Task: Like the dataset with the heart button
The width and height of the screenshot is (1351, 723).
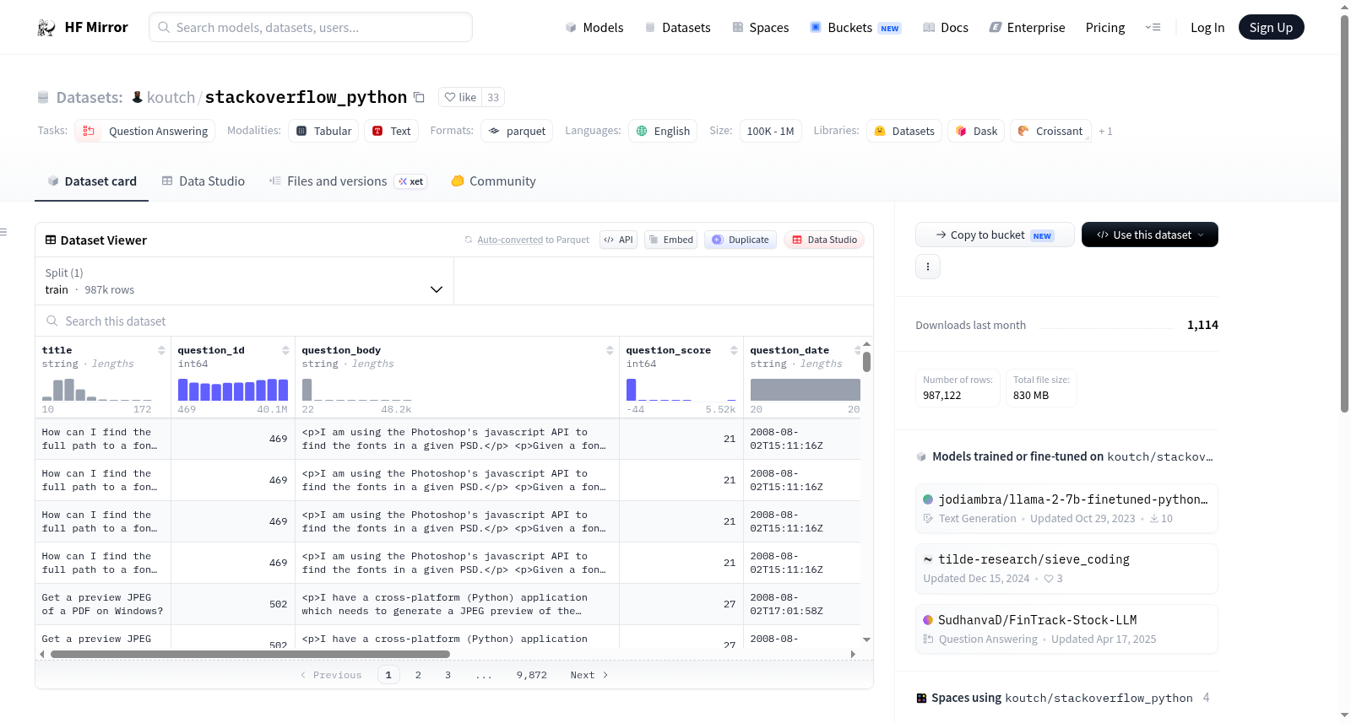Action: (461, 97)
